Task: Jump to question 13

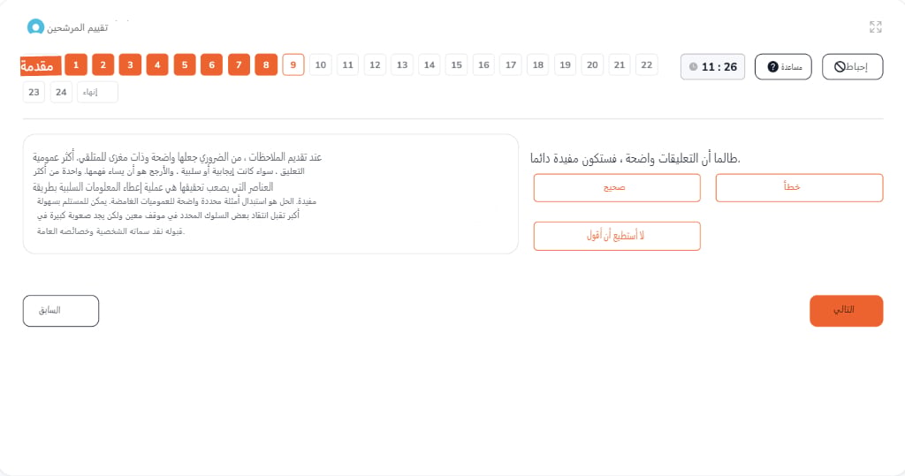Action: point(402,64)
